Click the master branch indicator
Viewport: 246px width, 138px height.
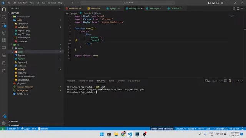tap(11, 129)
